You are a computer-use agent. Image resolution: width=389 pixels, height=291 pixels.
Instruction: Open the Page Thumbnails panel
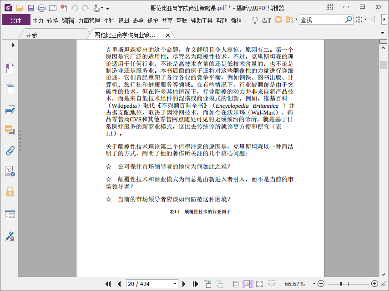(x=10, y=89)
